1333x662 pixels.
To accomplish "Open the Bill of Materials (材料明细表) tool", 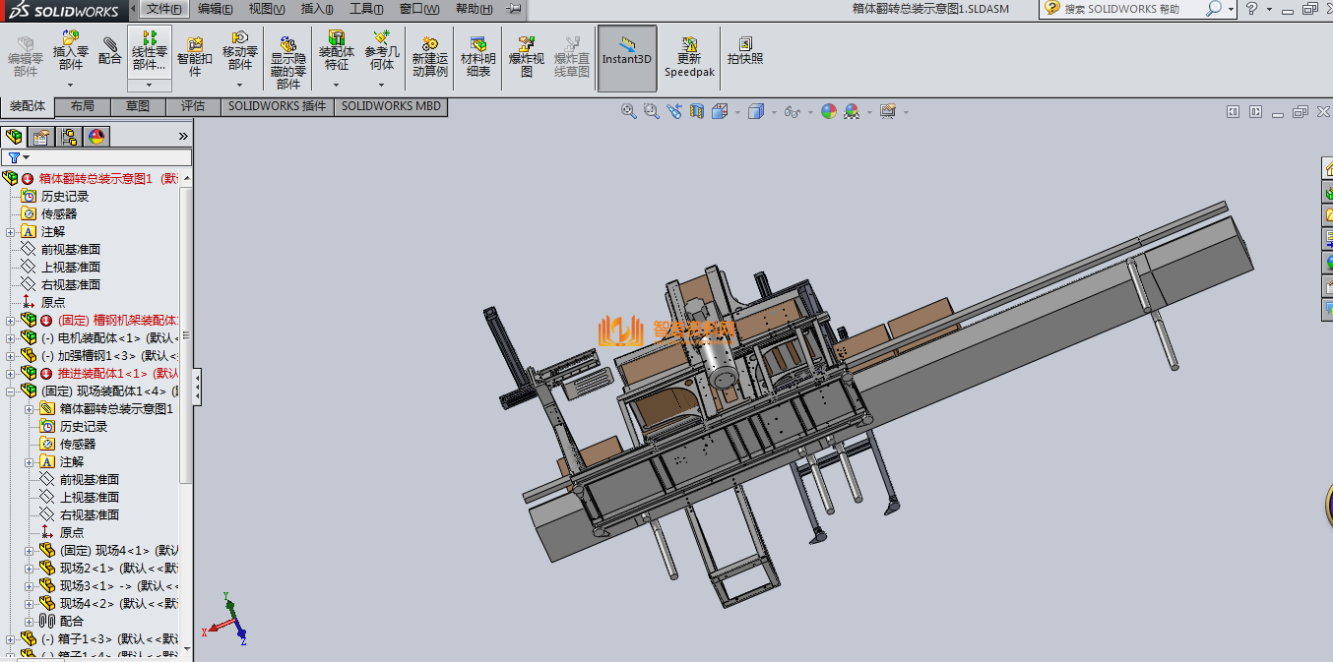I will 477,51.
